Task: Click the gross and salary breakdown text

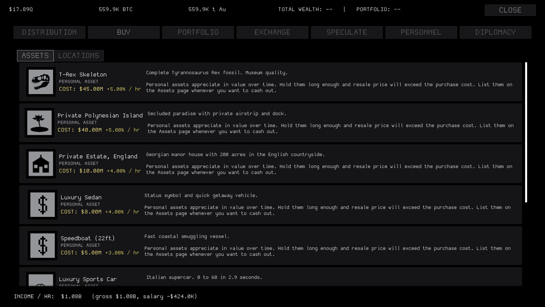Action: pos(145,296)
